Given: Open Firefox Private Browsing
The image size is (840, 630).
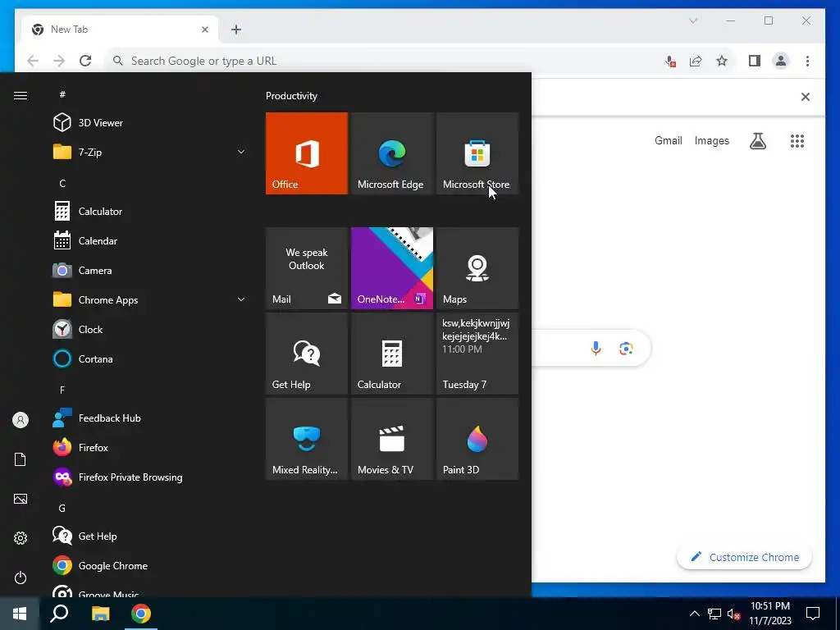Looking at the screenshot, I should (150, 477).
